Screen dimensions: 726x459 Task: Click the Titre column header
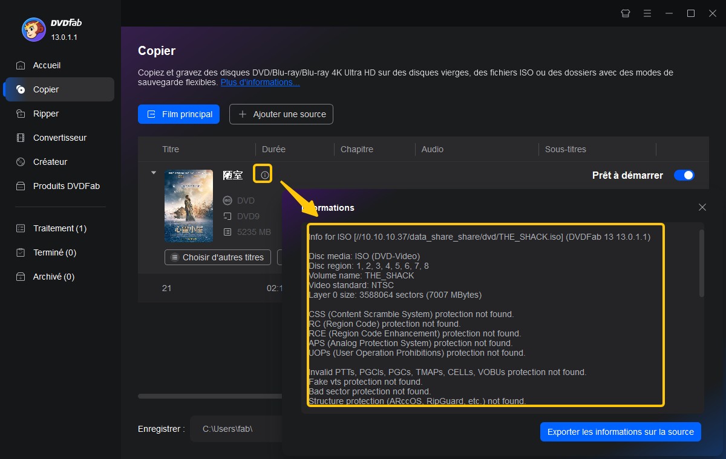171,149
